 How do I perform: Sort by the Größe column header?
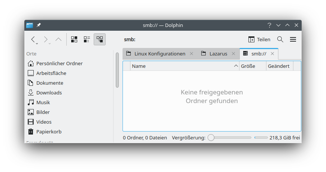pyautogui.click(x=252, y=66)
